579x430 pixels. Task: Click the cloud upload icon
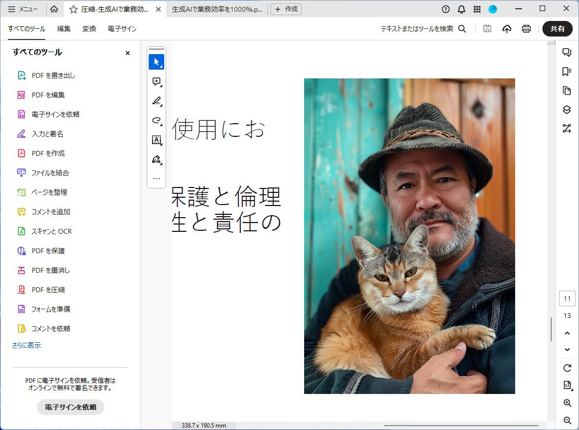(x=507, y=29)
